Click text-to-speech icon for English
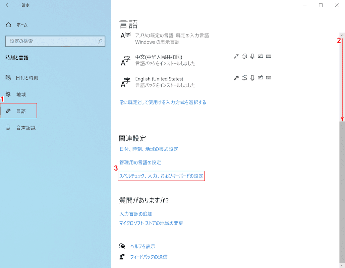The image size is (345, 268). (x=244, y=78)
